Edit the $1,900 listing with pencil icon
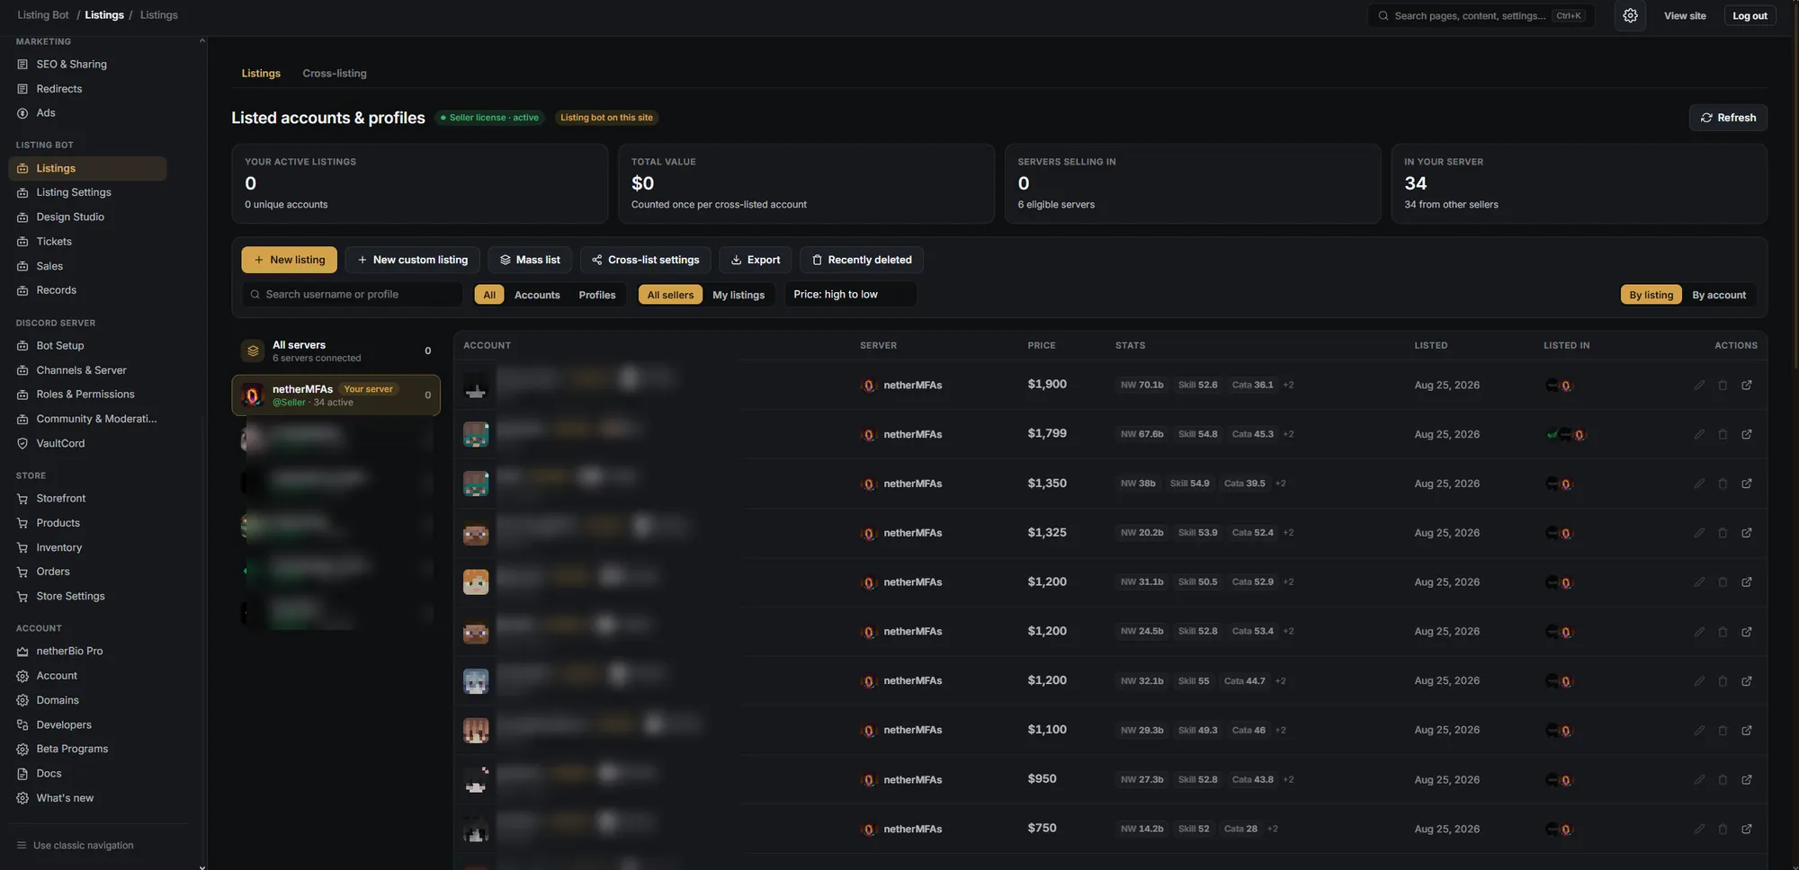 (x=1699, y=385)
